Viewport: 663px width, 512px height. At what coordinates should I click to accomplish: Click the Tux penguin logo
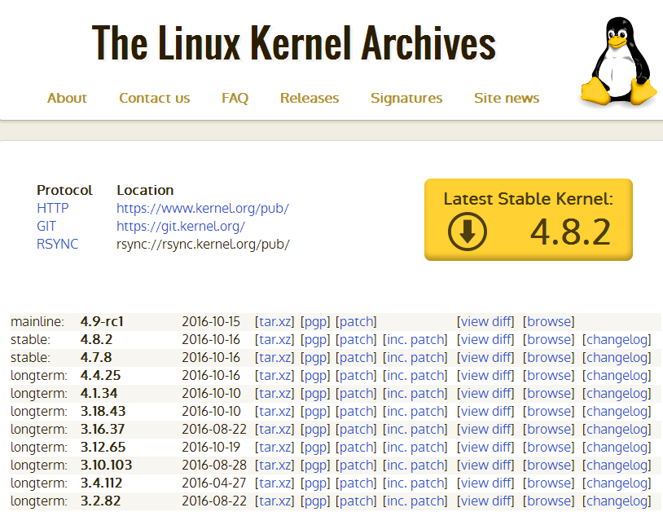[x=618, y=61]
